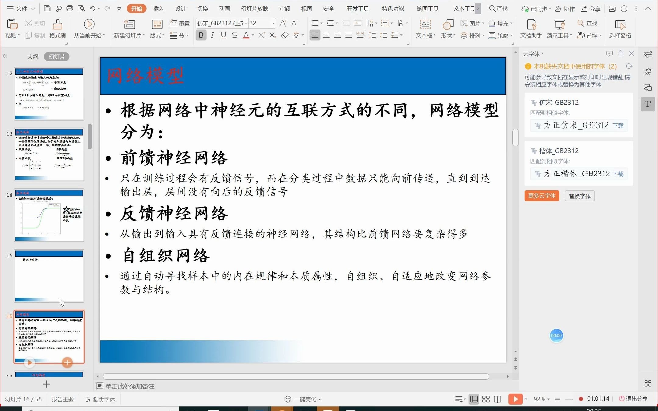This screenshot has width=658, height=411.
Task: Download 方正楷体_GB2312 font
Action: coord(618,174)
